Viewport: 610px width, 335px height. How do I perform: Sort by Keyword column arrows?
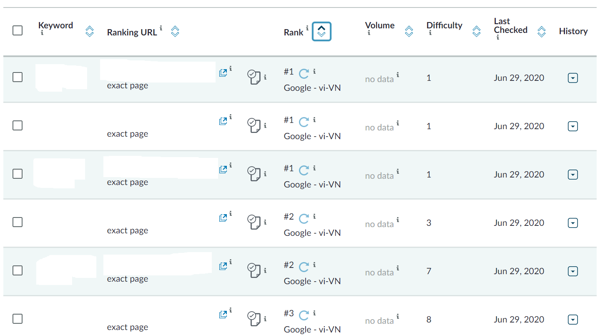coord(89,31)
